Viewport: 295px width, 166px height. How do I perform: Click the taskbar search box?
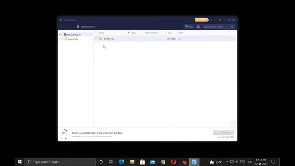60,162
